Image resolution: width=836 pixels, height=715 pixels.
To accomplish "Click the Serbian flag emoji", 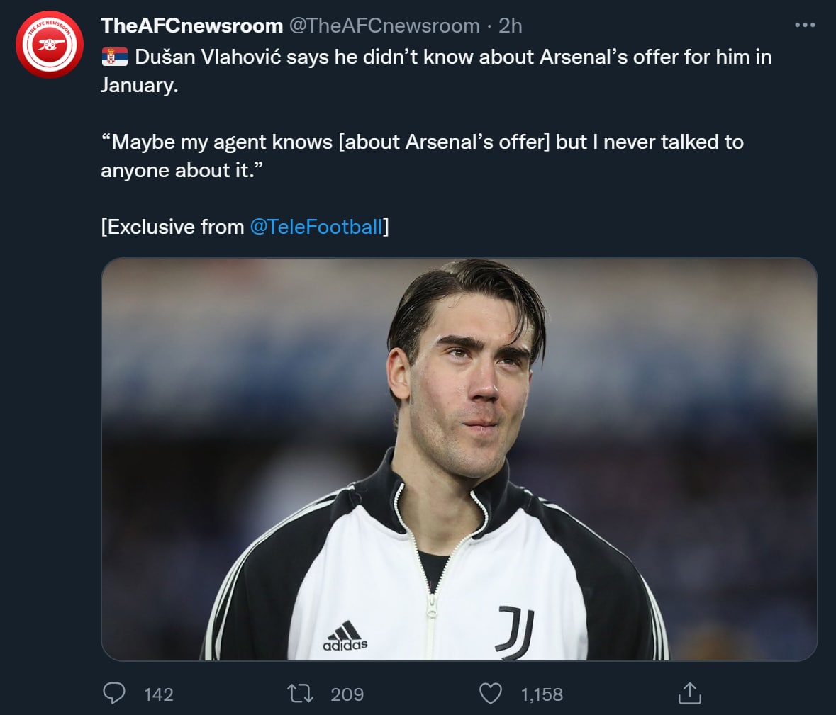I will pos(114,57).
